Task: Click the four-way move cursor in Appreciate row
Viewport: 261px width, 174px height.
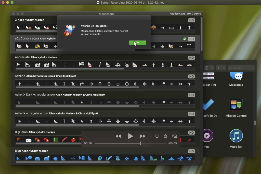Action: 118,65
